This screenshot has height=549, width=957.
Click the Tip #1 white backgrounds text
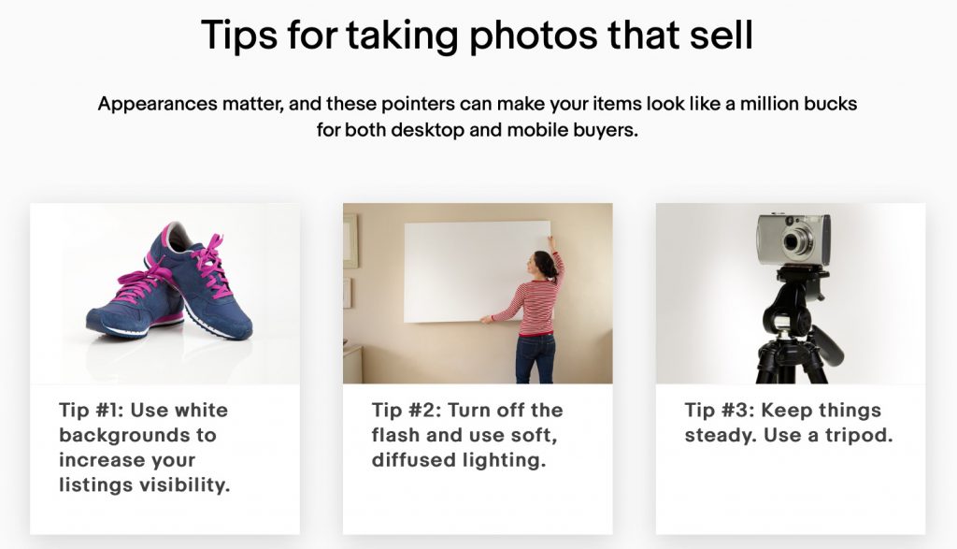coord(144,447)
